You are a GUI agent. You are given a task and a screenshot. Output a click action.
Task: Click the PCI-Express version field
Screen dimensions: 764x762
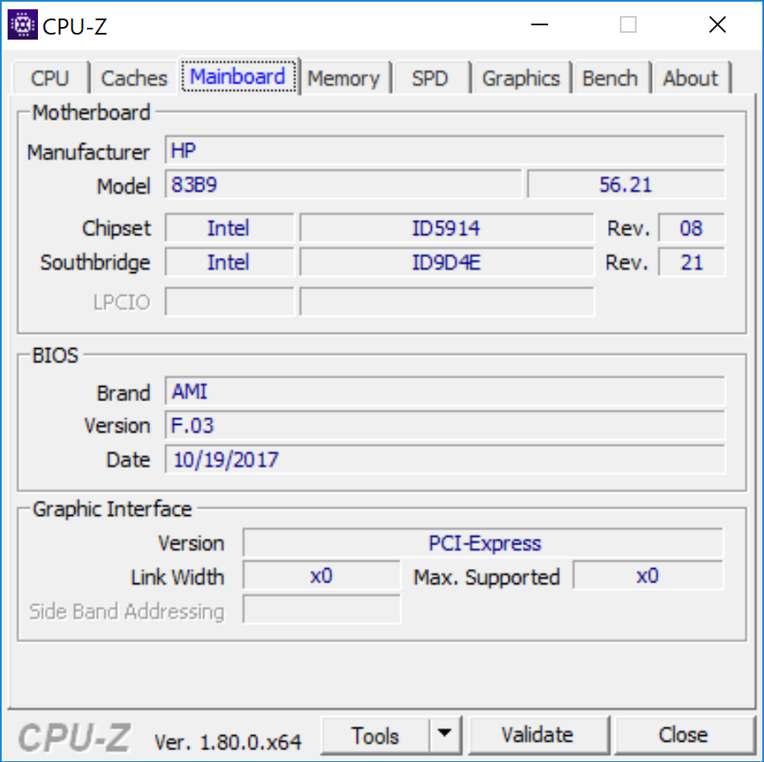(x=483, y=543)
